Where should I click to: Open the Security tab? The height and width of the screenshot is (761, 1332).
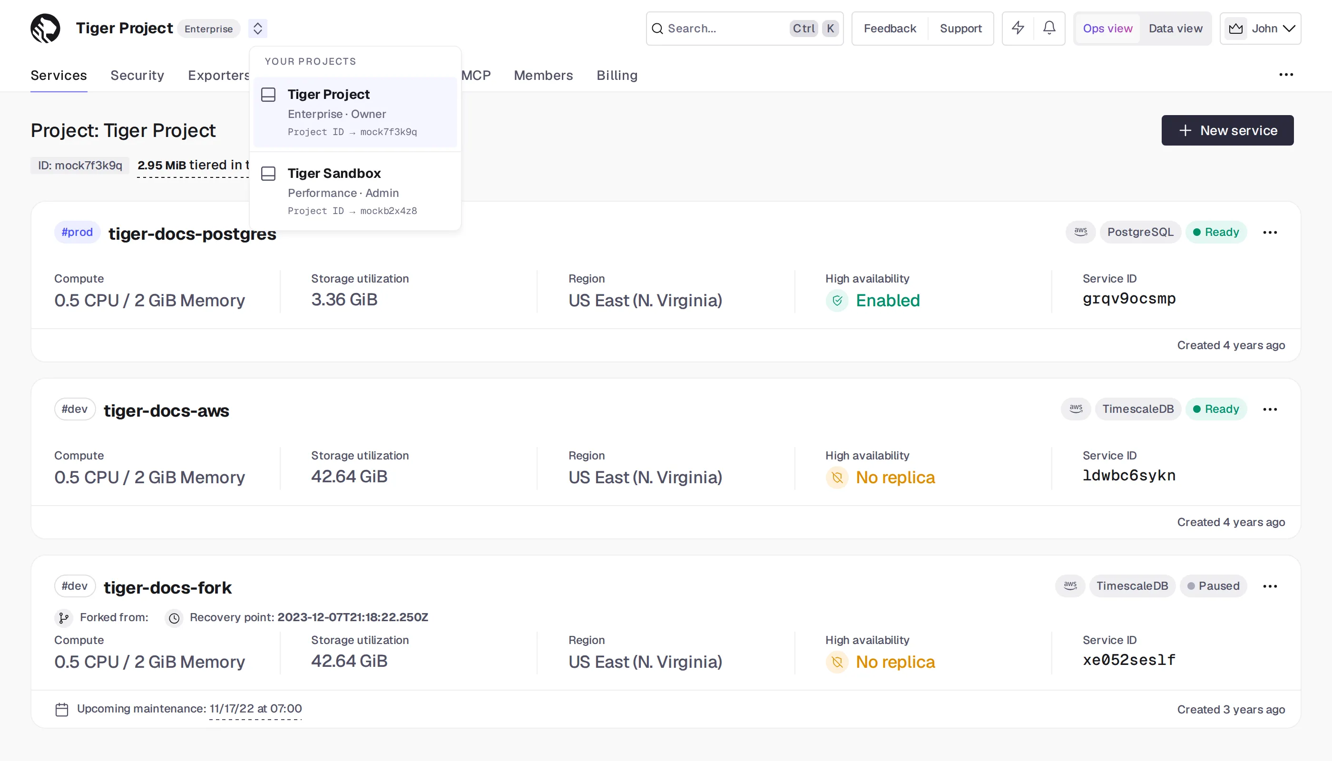137,75
